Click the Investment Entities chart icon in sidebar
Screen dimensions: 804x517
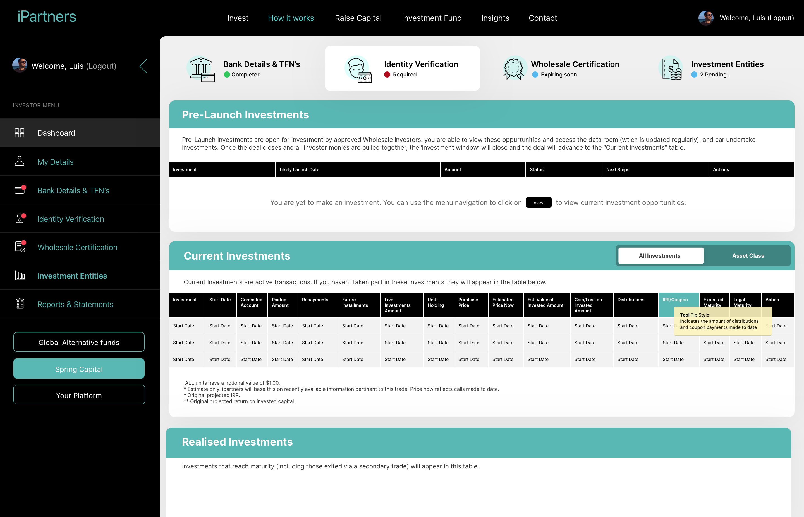click(x=20, y=276)
